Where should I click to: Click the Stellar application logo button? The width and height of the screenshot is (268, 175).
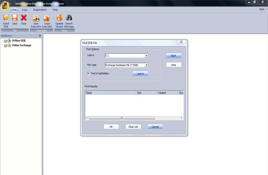(5, 6)
